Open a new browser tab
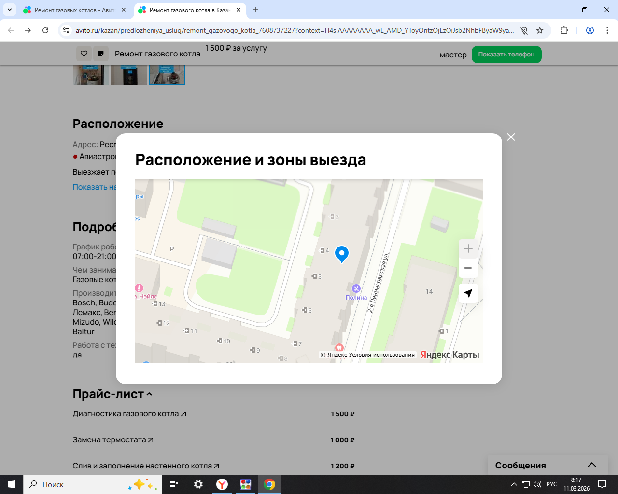This screenshot has width=618, height=494. coord(256,10)
